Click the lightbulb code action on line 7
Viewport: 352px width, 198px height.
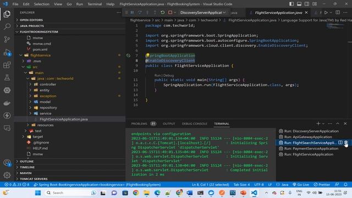147,55
